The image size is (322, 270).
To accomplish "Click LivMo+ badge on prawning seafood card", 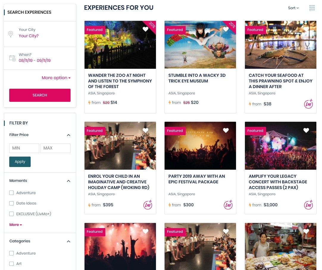I will (x=308, y=104).
